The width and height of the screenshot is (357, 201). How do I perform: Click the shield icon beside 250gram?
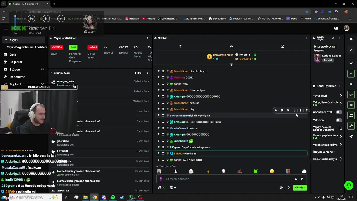coord(168,147)
